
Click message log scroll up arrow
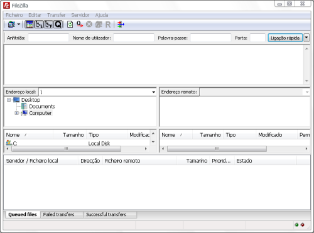click(306, 48)
